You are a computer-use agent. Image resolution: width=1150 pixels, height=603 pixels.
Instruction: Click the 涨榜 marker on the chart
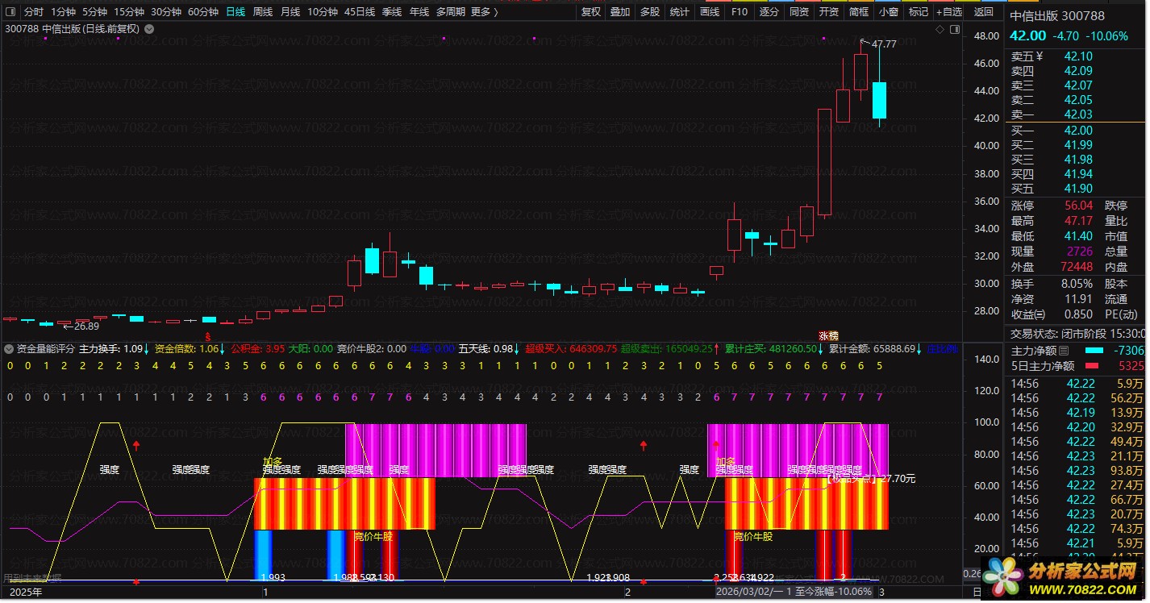pos(829,335)
